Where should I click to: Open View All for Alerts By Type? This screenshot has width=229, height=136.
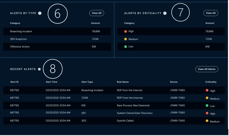(97, 13)
